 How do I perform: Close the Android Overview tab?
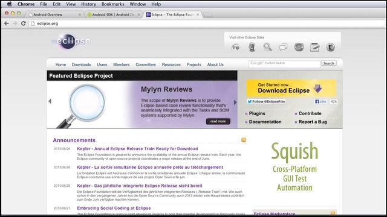tap(79, 14)
